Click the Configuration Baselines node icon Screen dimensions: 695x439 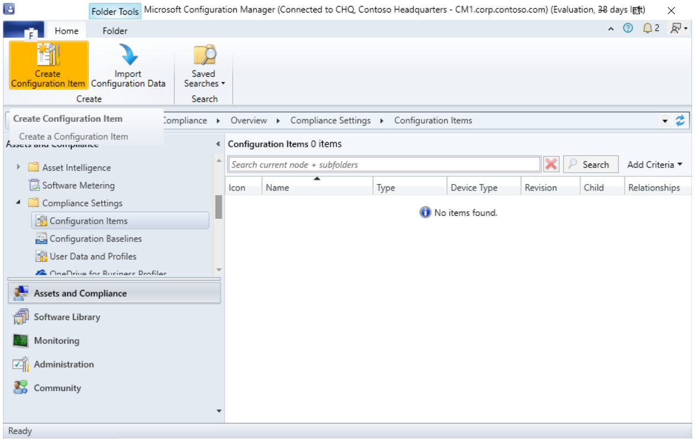pos(41,238)
